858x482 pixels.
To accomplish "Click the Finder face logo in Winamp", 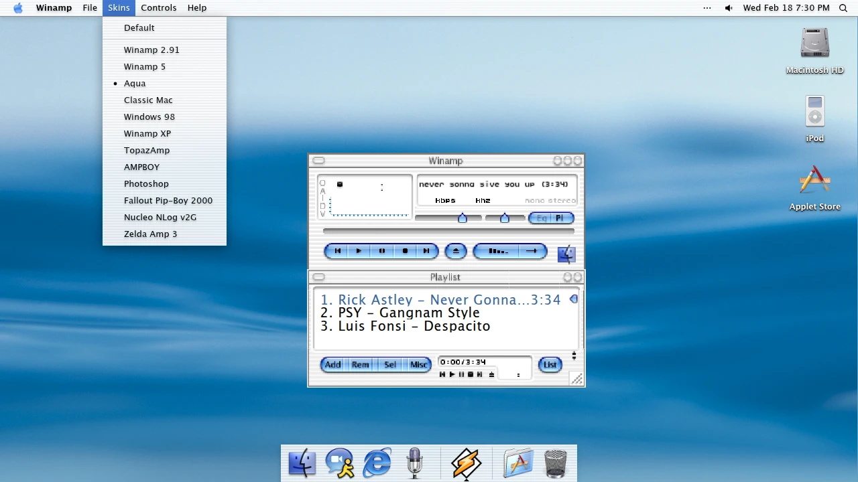I will 566,254.
